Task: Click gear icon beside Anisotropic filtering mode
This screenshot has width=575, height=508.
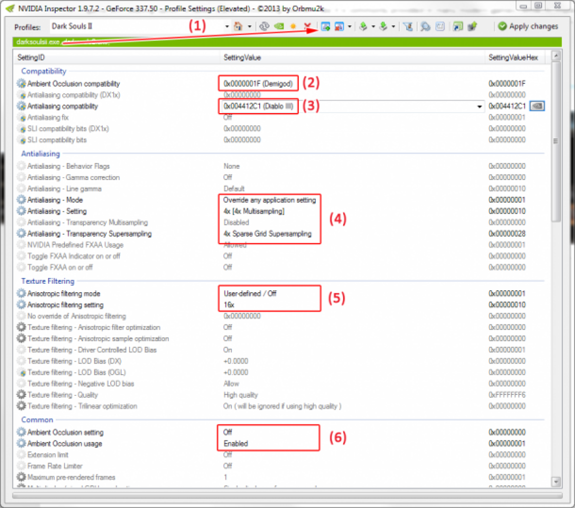Action: [x=21, y=293]
